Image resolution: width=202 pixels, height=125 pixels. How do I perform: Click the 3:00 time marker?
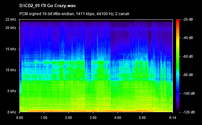point(93,118)
